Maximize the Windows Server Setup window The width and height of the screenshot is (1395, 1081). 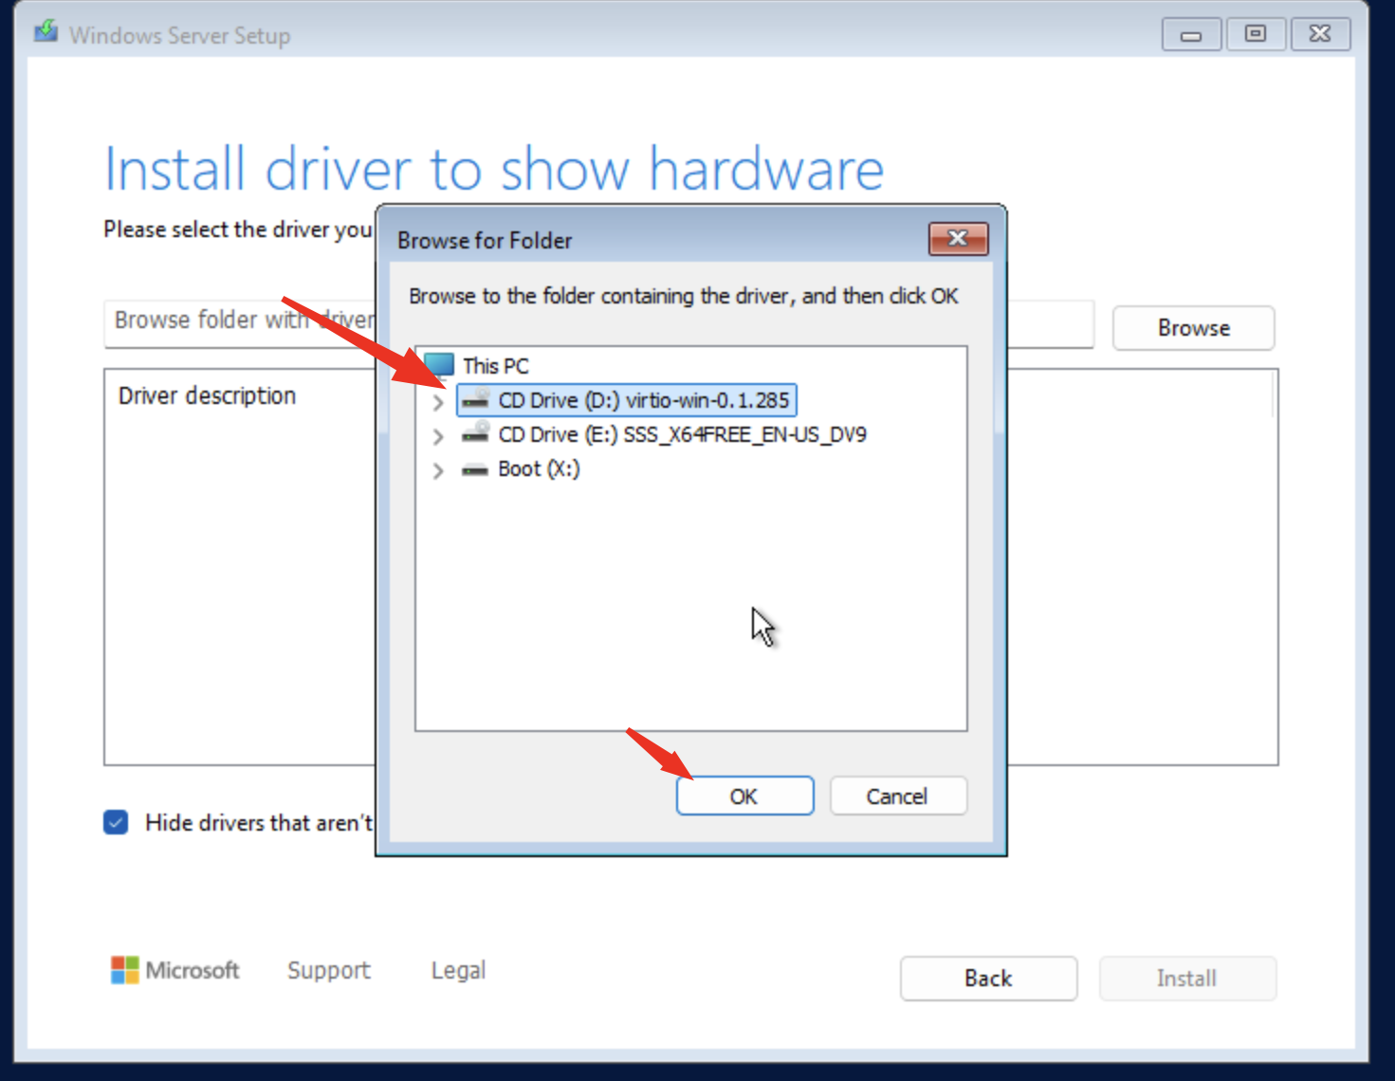(1256, 34)
